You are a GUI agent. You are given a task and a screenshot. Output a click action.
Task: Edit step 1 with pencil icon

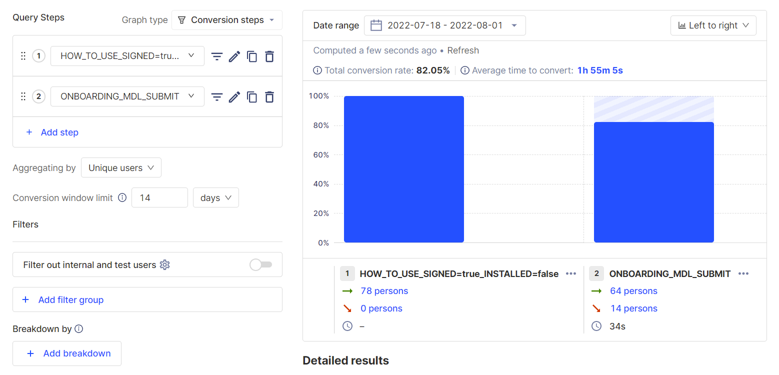coord(234,56)
